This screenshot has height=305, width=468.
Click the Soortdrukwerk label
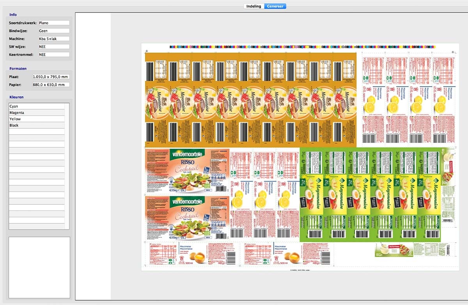tap(23, 23)
